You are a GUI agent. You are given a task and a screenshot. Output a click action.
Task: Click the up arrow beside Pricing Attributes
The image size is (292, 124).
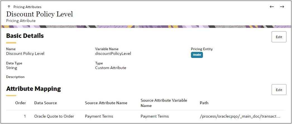9,7
